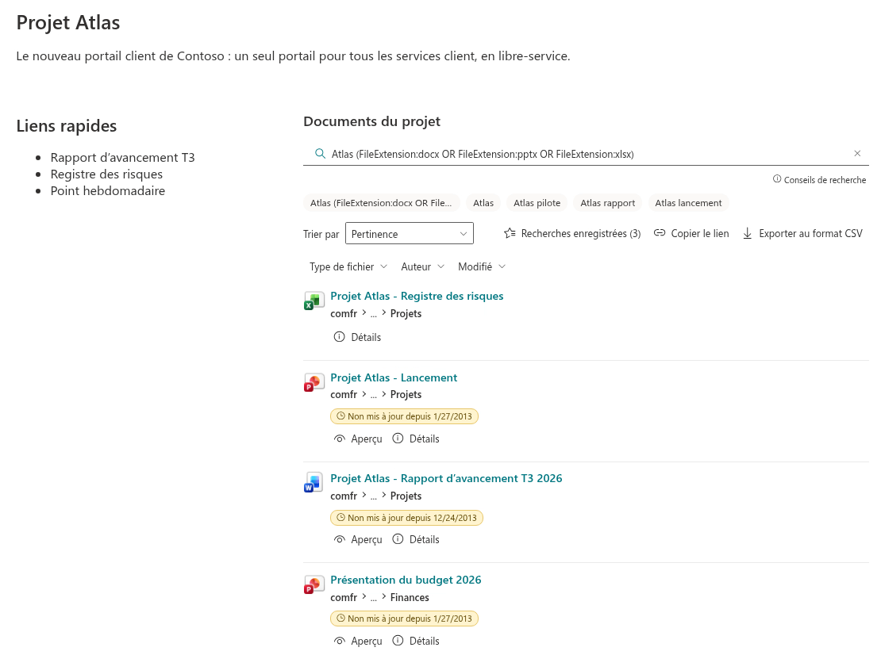
Task: Click the Détails info icon under Présentation du budget 2026
Action: [398, 641]
